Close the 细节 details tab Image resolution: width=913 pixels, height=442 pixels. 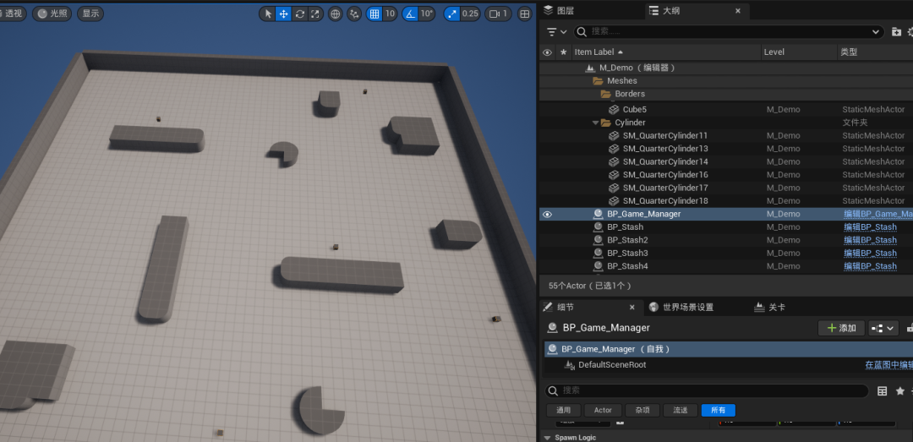point(632,308)
